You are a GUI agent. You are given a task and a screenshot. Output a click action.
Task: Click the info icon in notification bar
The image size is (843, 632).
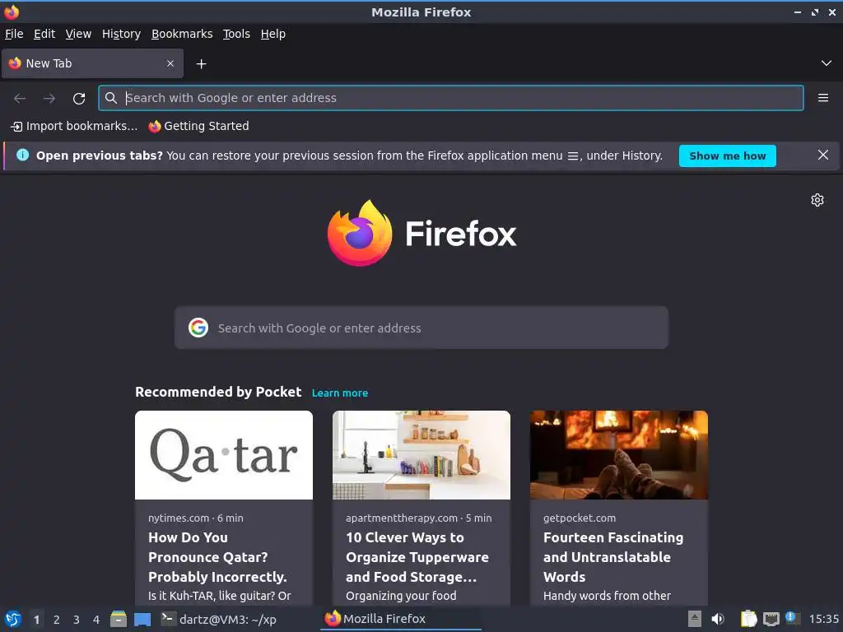click(22, 156)
